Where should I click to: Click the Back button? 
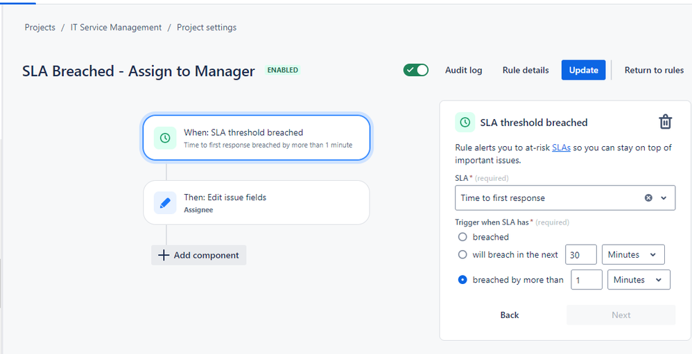(510, 315)
